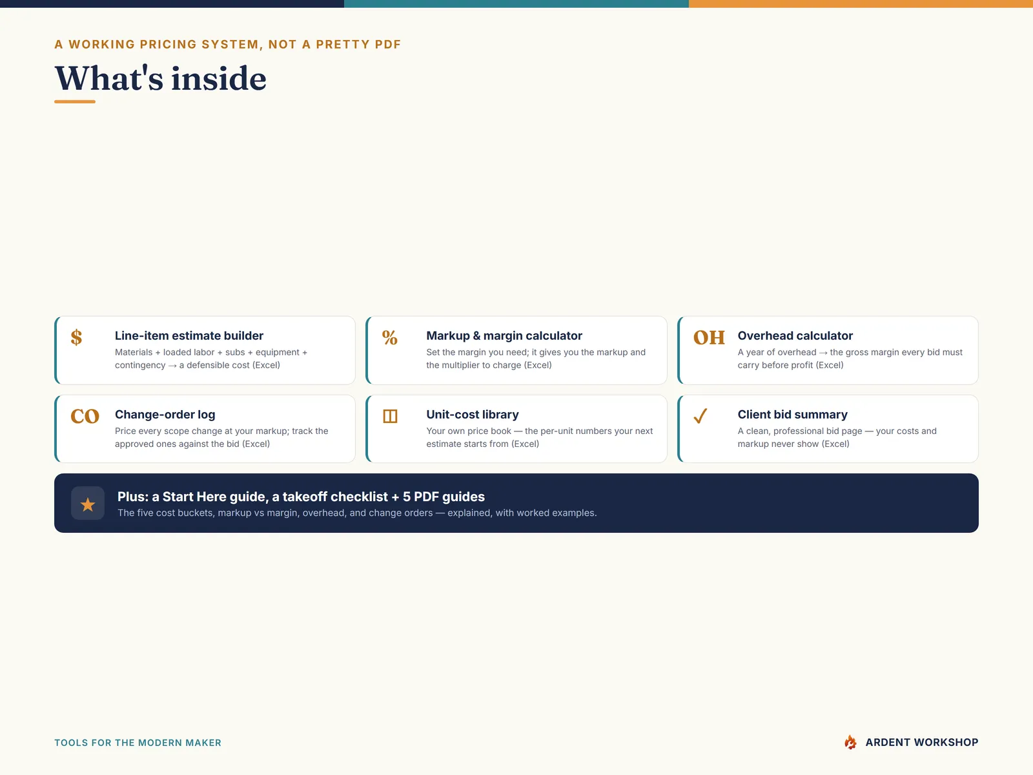Screen dimensions: 1033x775
Task: Click the book icon on unit-cost library card
Action: click(390, 417)
